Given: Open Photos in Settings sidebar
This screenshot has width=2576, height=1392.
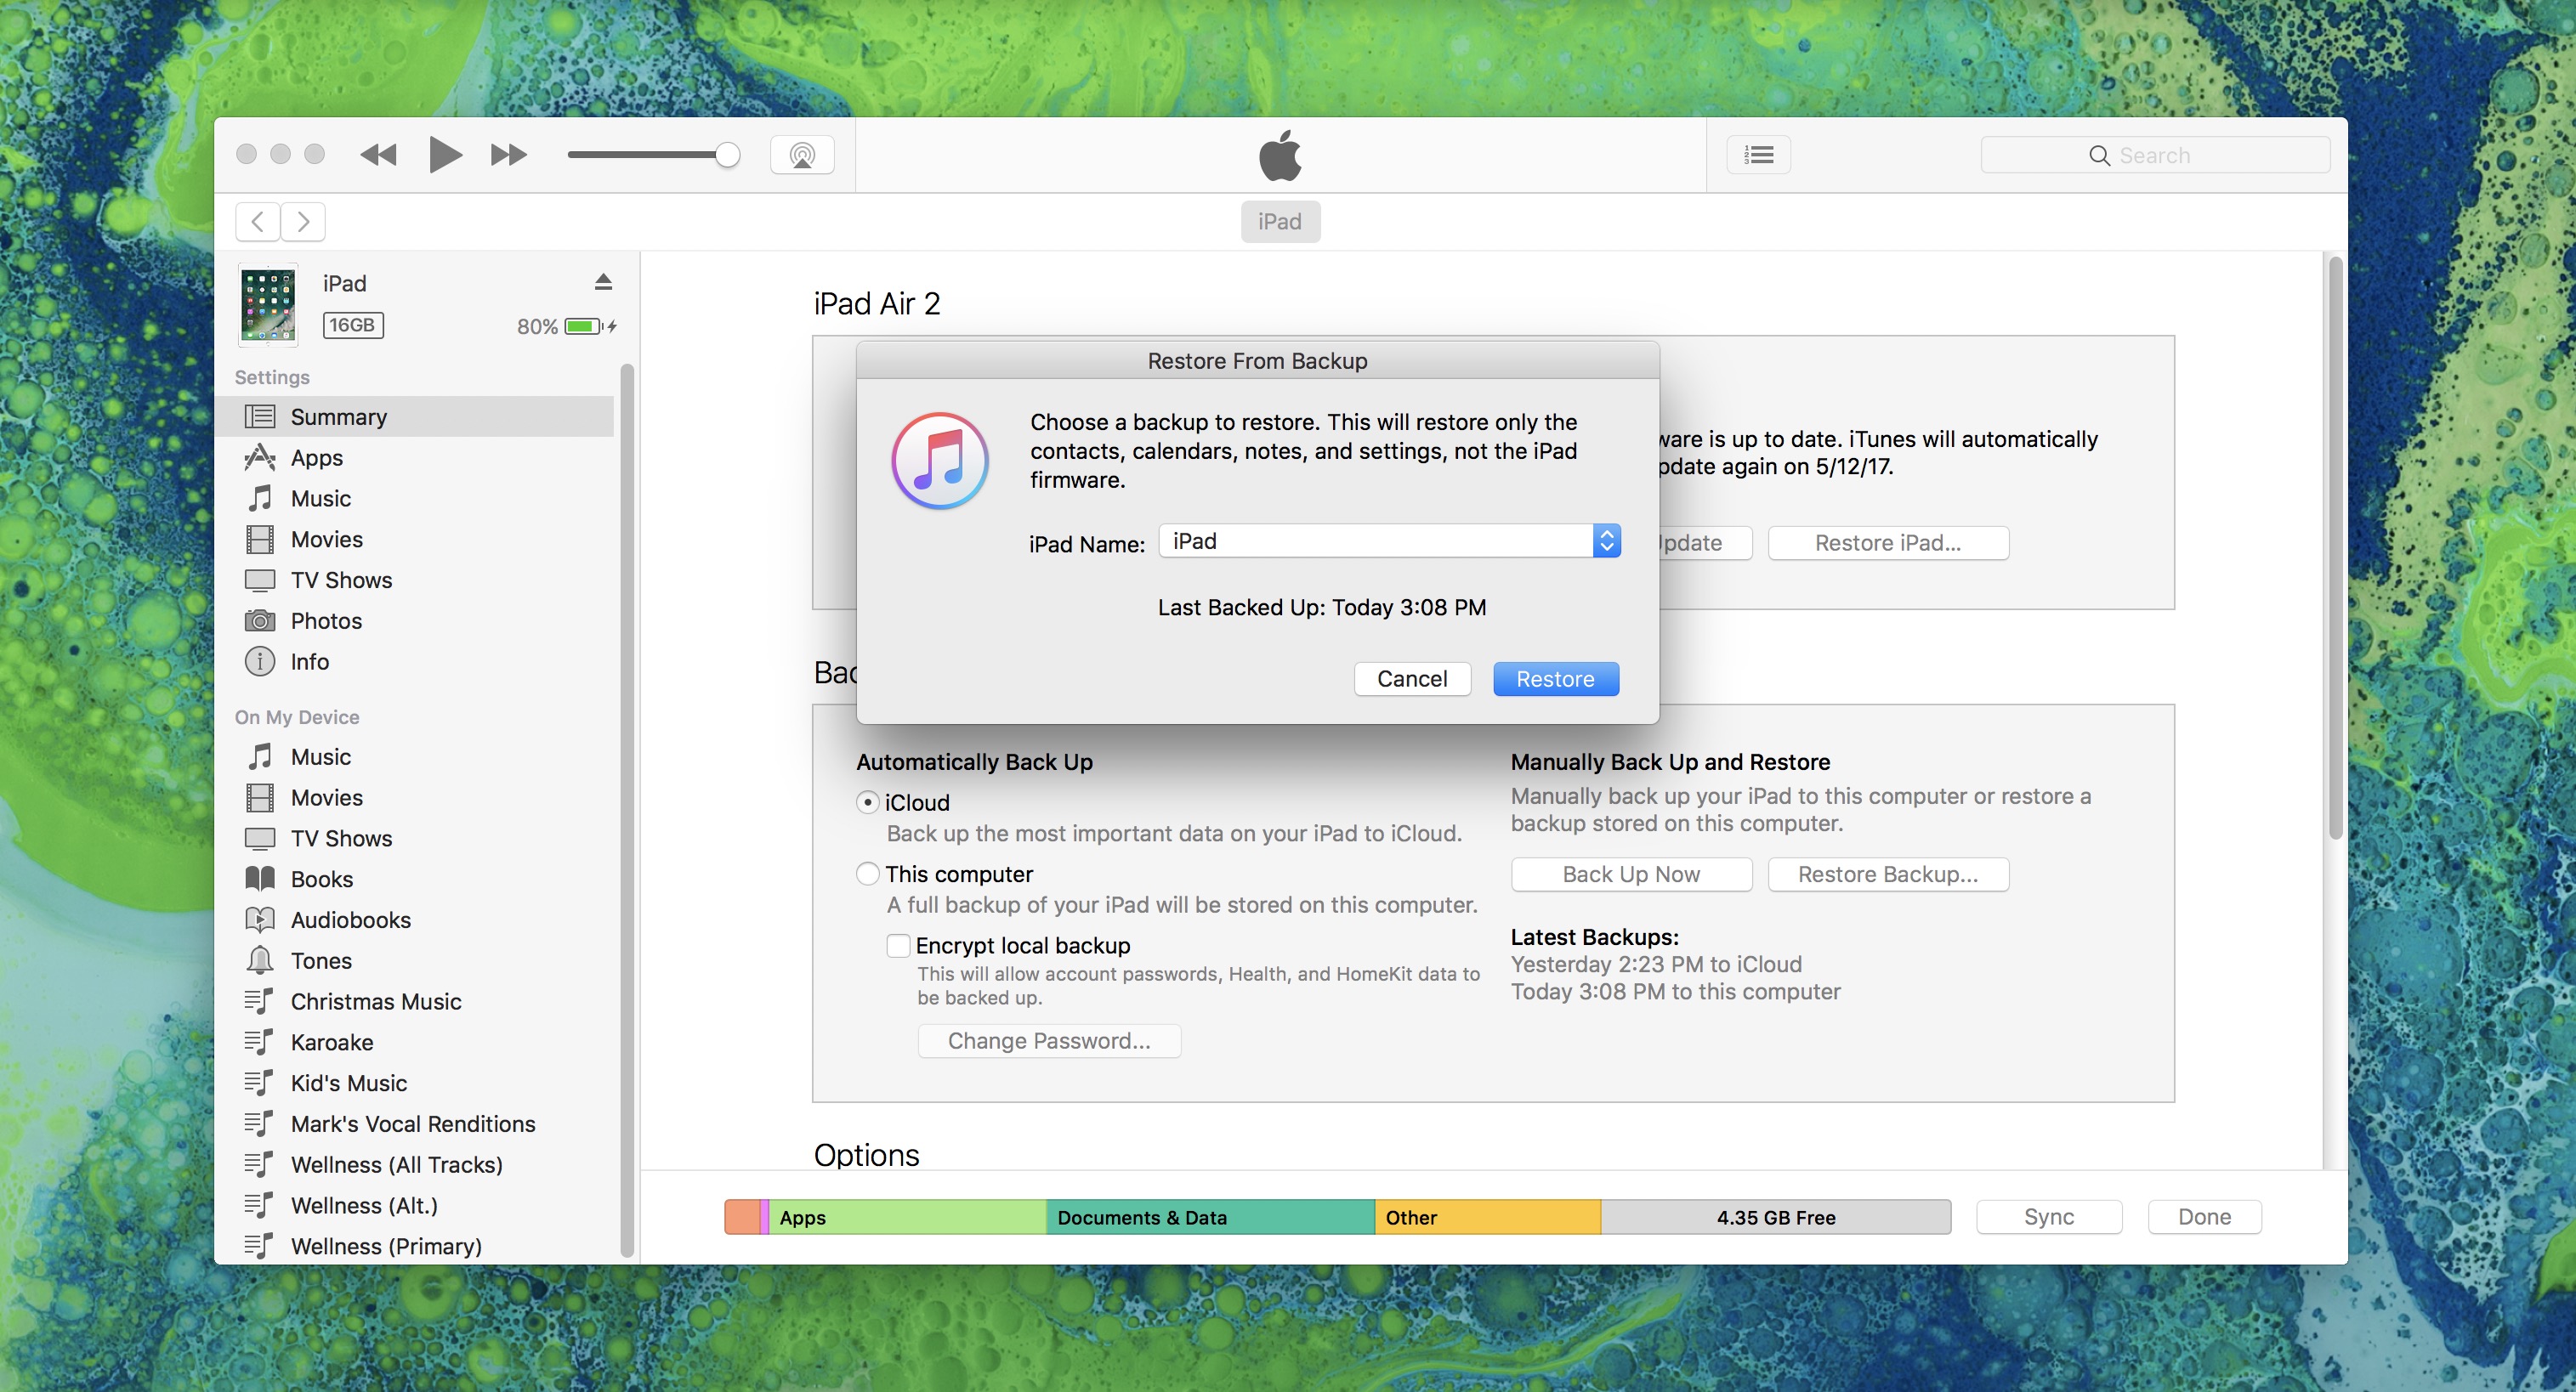Looking at the screenshot, I should 326,620.
